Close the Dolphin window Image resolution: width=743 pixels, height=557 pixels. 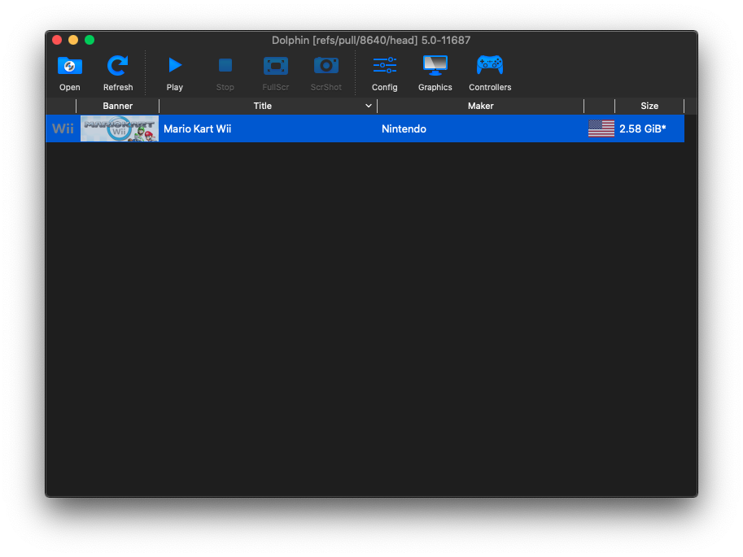pyautogui.click(x=57, y=41)
